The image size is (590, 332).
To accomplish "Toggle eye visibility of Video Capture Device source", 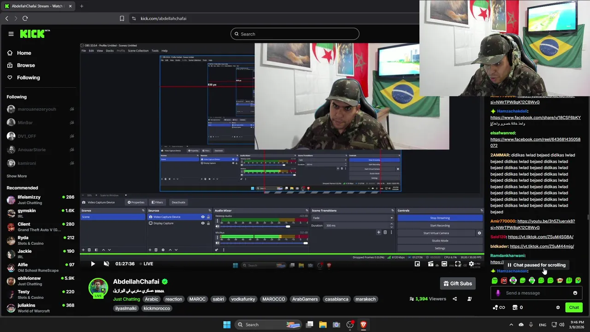I will [x=202, y=217].
